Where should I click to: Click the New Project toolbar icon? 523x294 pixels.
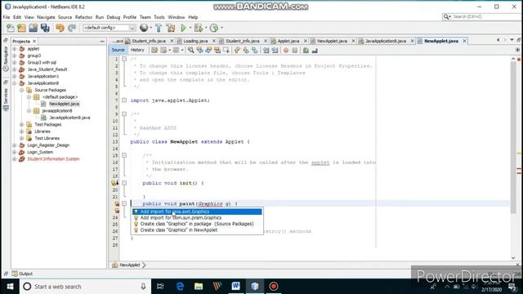pyautogui.click(x=21, y=28)
